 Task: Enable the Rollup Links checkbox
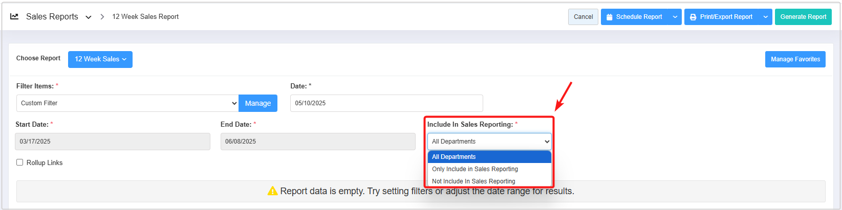[20, 162]
